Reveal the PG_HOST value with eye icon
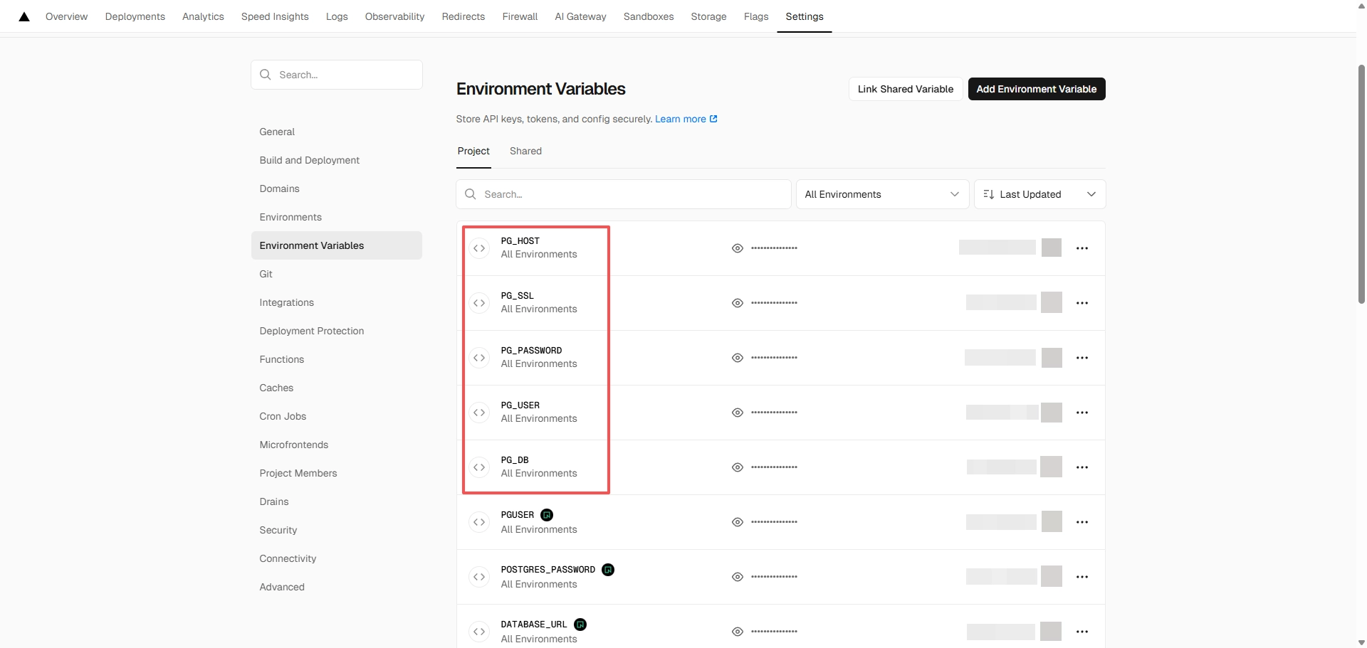The width and height of the screenshot is (1367, 648). 738,248
